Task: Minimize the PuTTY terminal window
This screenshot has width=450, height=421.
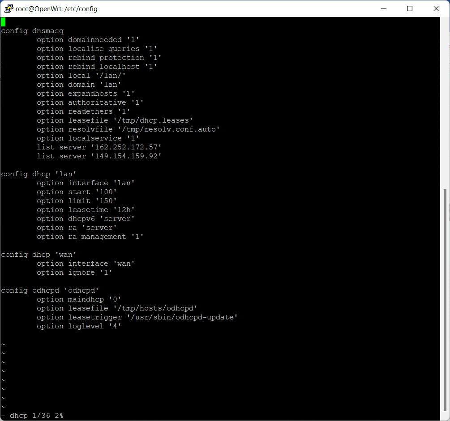Action: pyautogui.click(x=383, y=9)
